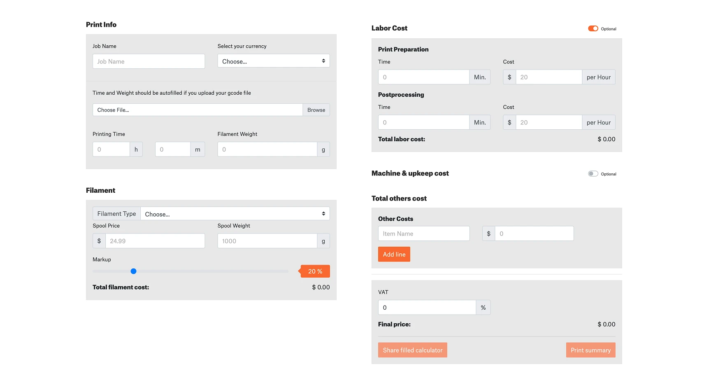Focus the VAT percentage field

[x=427, y=308]
